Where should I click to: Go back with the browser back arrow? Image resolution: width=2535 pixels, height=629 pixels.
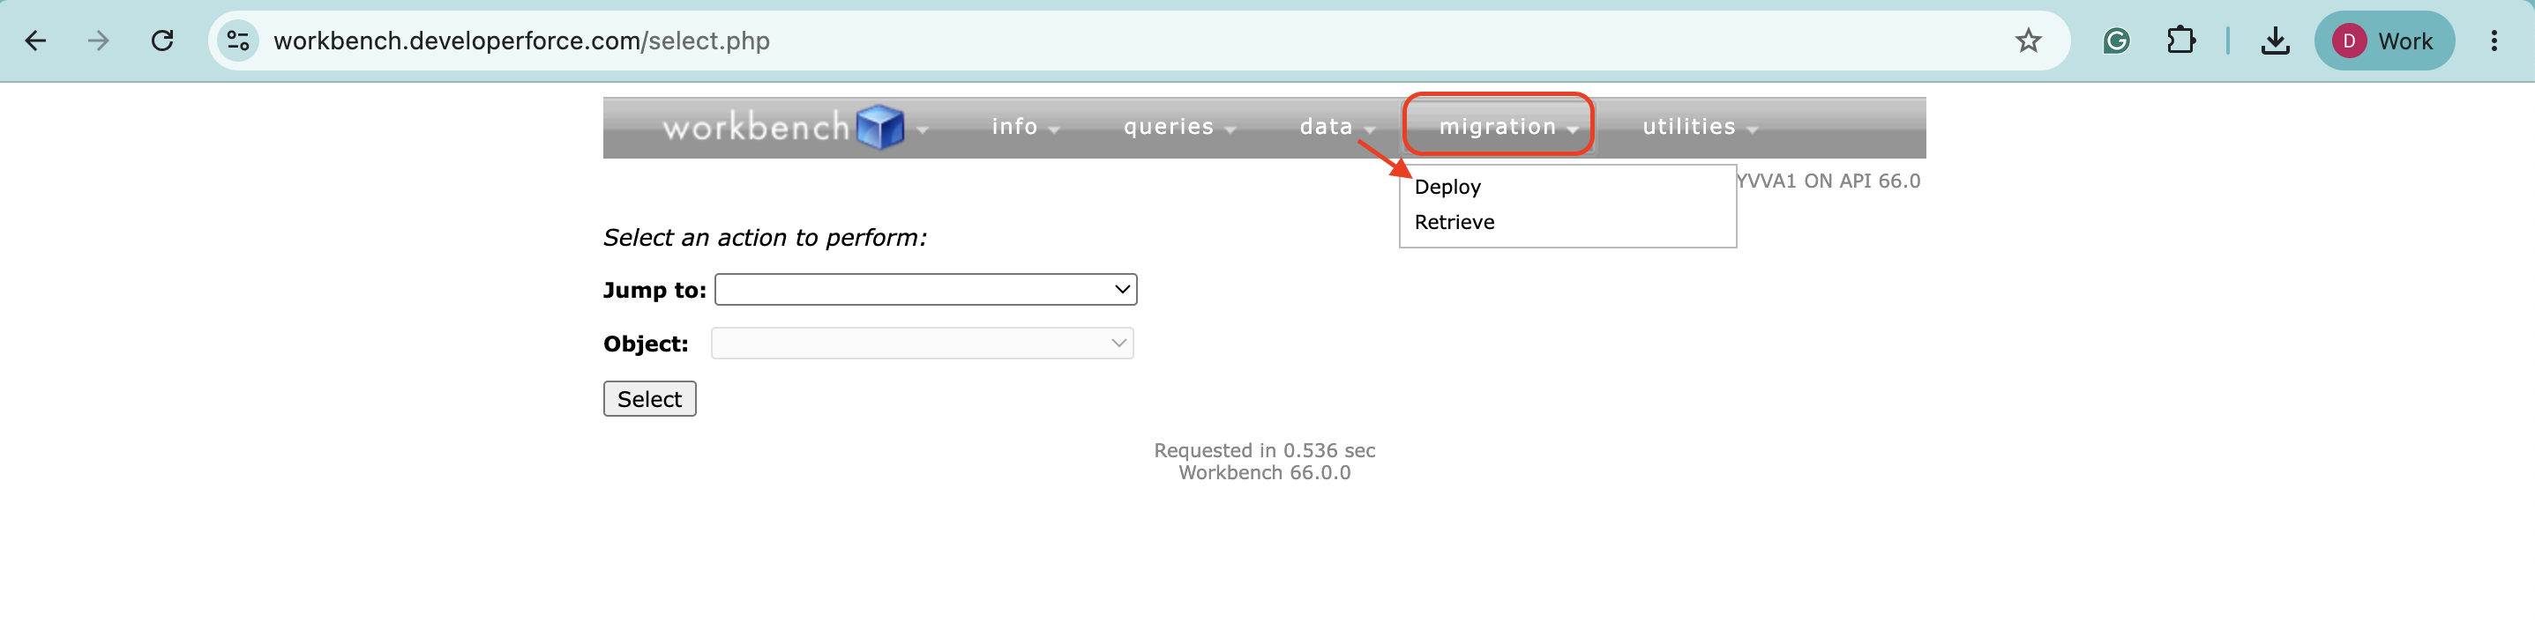[35, 41]
